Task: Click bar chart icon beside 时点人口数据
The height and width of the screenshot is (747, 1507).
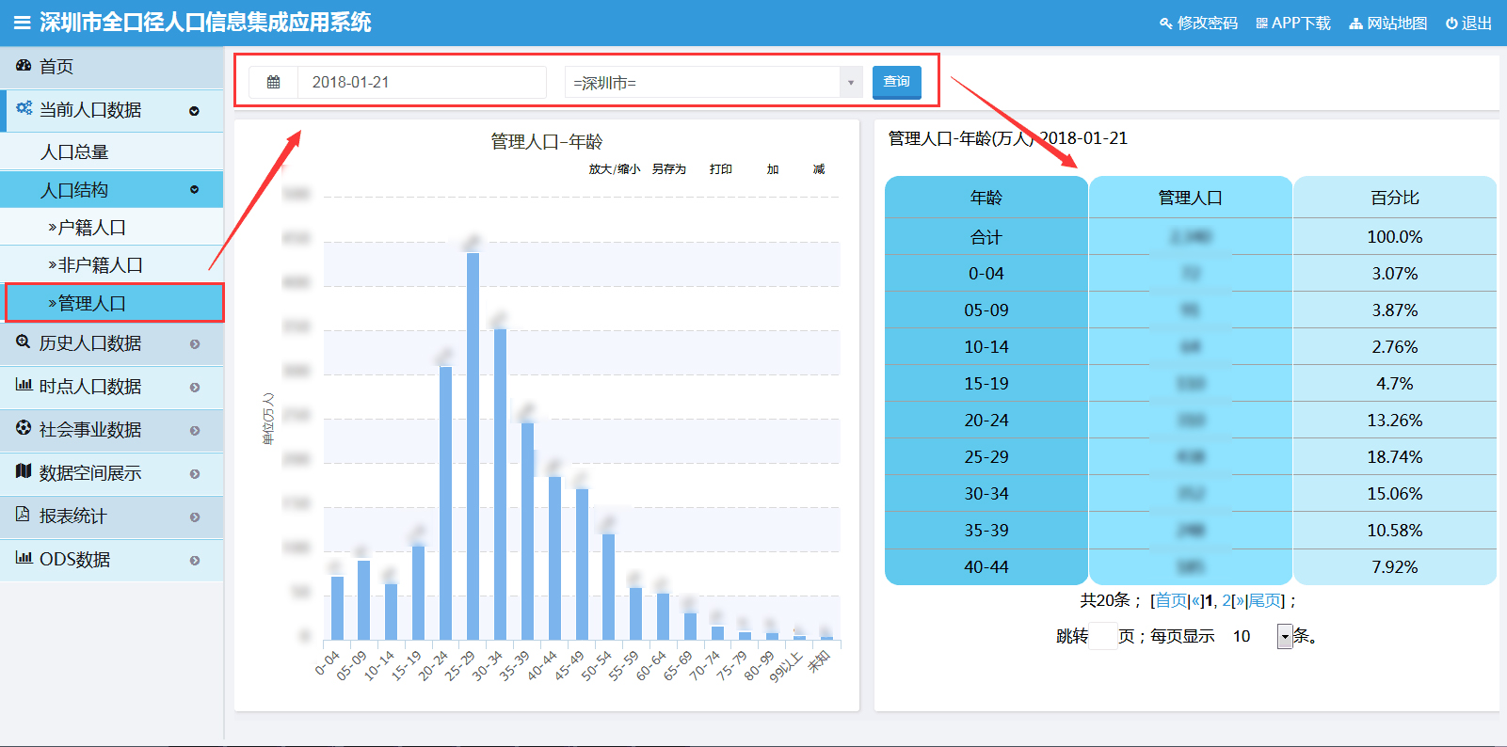Action: 24,385
